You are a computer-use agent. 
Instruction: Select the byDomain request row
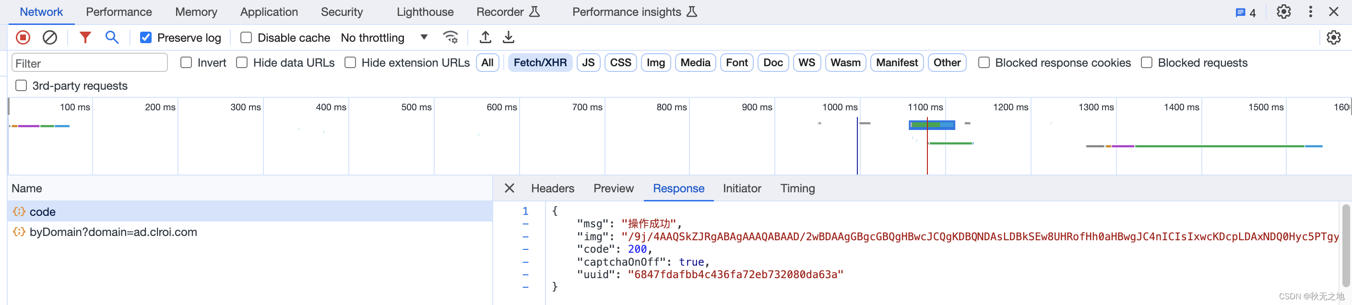[x=113, y=232]
